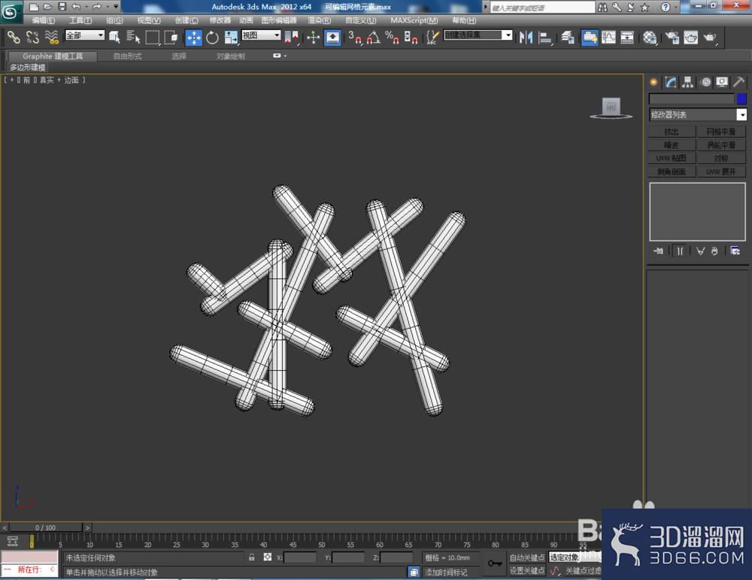
Task: Click the Select and Link chain icon
Action: click(x=13, y=37)
